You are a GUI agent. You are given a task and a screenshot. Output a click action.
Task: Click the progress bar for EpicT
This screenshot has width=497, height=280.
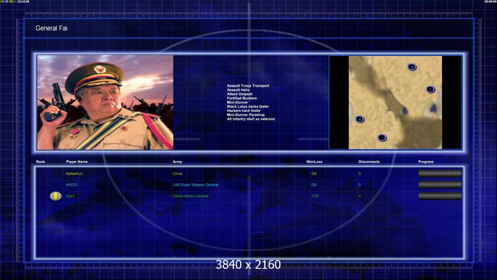click(x=440, y=196)
